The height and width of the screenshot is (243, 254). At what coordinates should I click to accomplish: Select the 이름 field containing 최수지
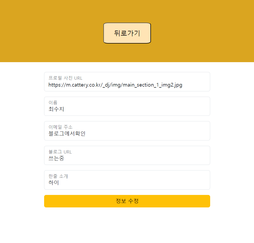127,106
